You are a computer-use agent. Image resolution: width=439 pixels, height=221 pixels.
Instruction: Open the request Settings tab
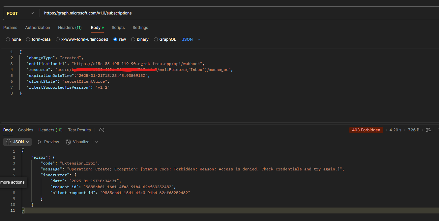pyautogui.click(x=140, y=28)
